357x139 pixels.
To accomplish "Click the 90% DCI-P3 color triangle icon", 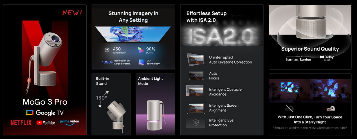I will click(x=141, y=50).
